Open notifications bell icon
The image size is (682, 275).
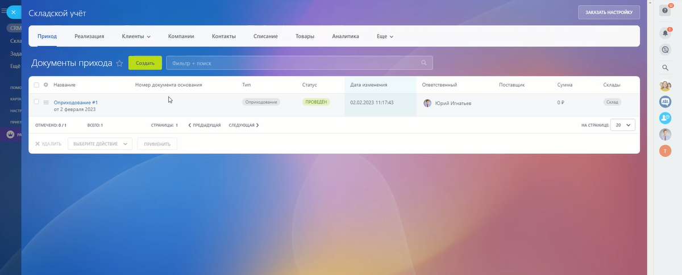pyautogui.click(x=666, y=33)
